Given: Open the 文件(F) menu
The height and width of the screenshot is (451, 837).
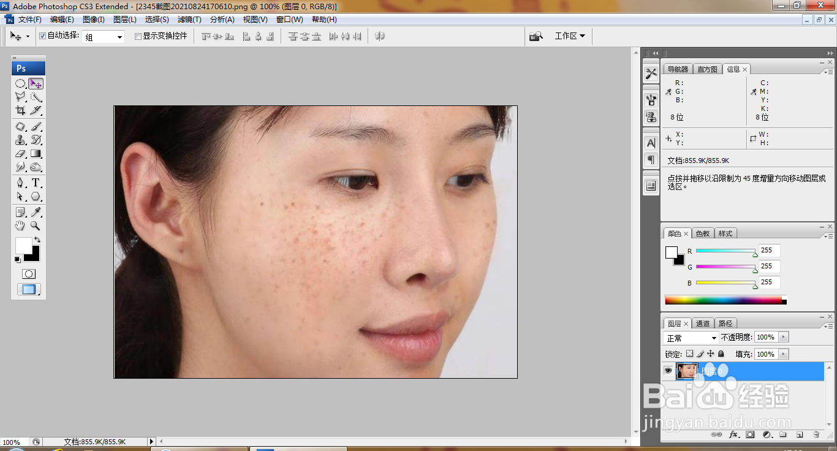Looking at the screenshot, I should (x=30, y=20).
